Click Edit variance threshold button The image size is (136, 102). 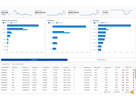click(x=18, y=64)
